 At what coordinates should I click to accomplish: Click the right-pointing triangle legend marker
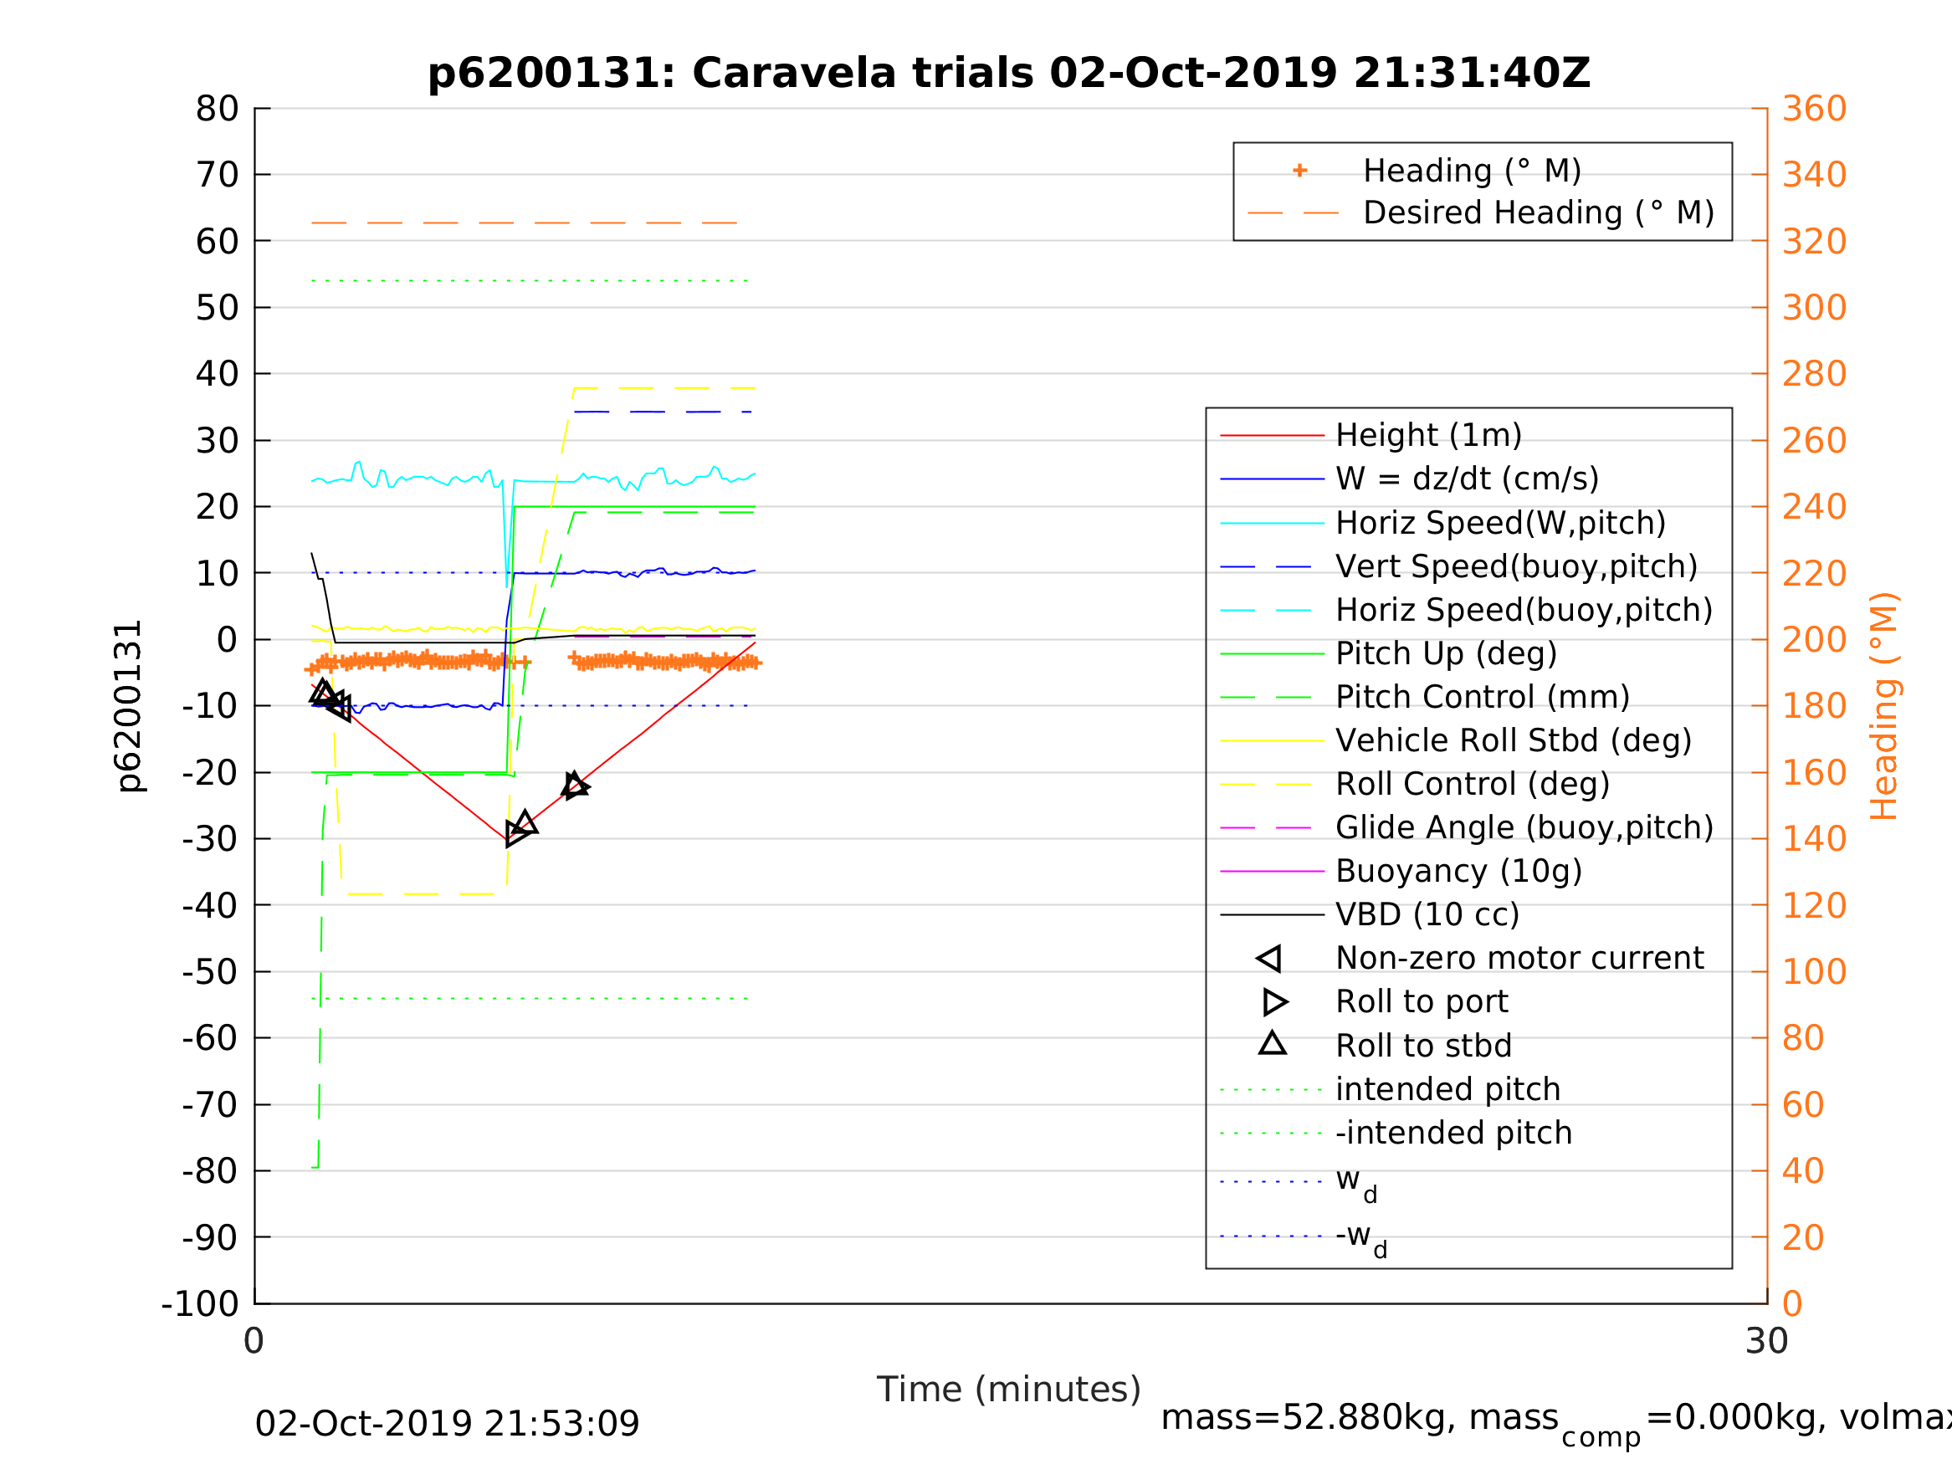coord(1275,1001)
